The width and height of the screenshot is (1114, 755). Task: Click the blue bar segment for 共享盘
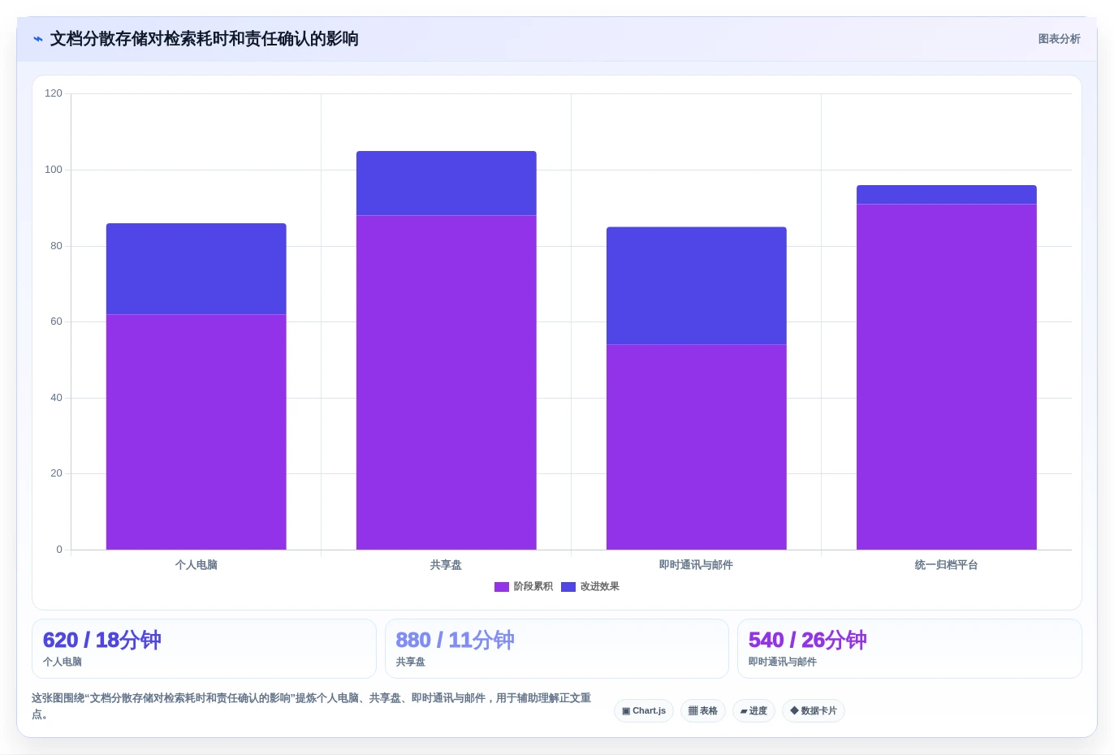[447, 183]
